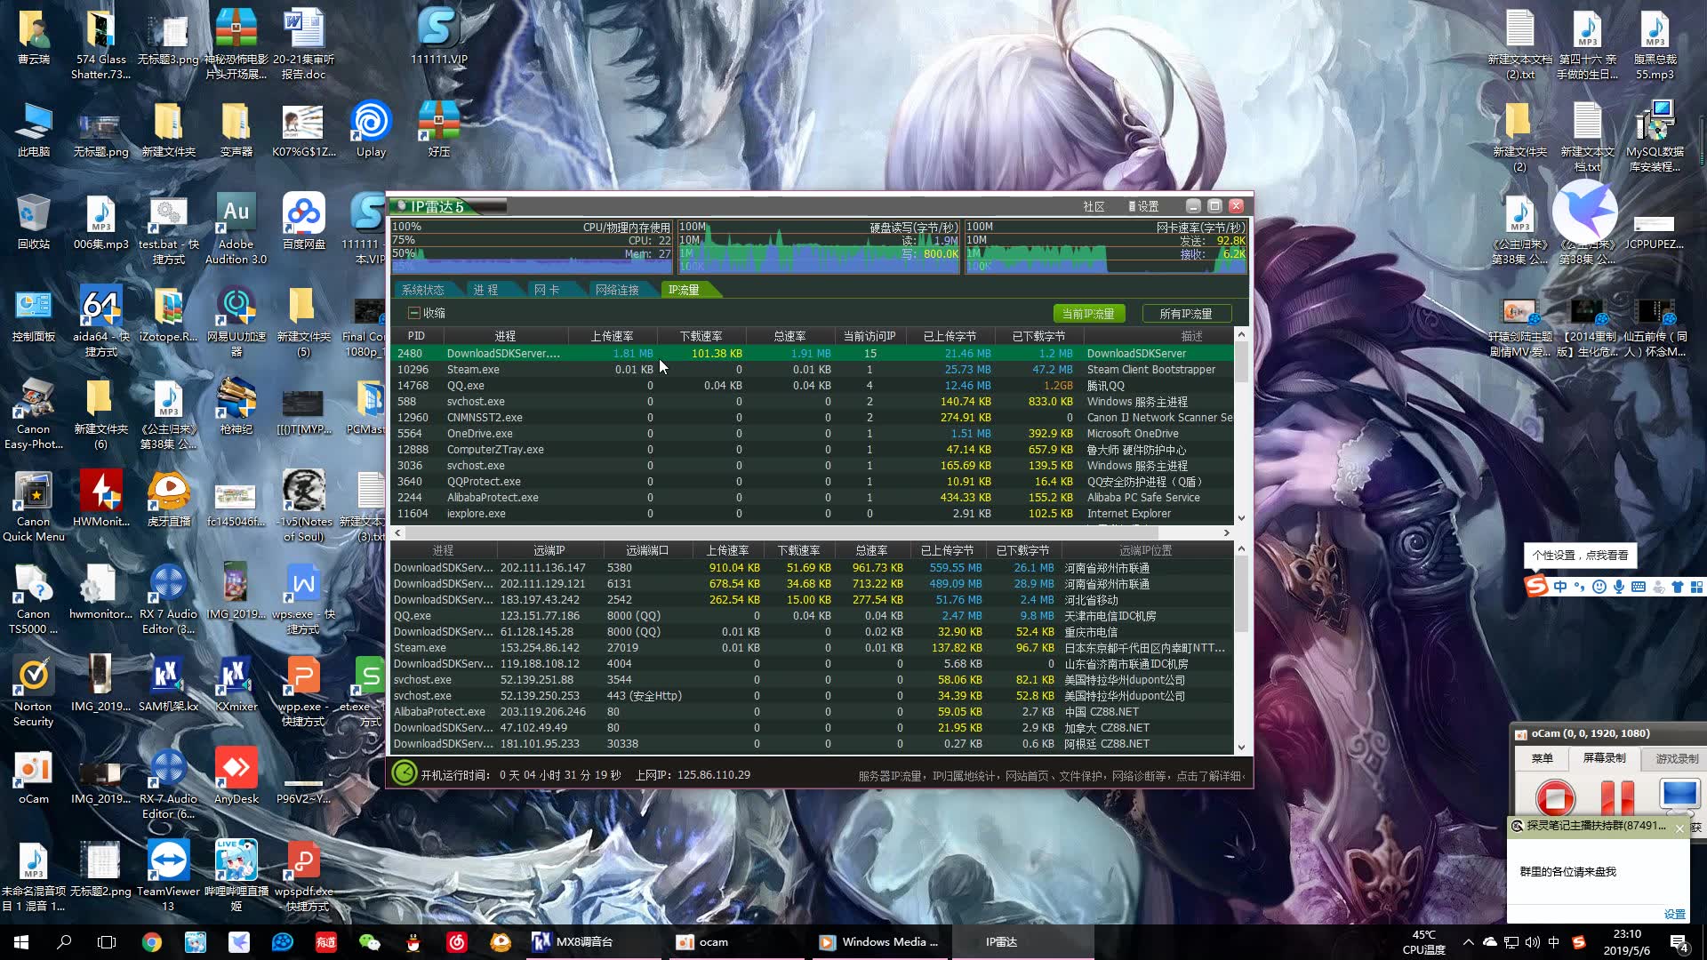The height and width of the screenshot is (960, 1707).
Task: Switch to the 网络连接 tab
Action: point(617,290)
